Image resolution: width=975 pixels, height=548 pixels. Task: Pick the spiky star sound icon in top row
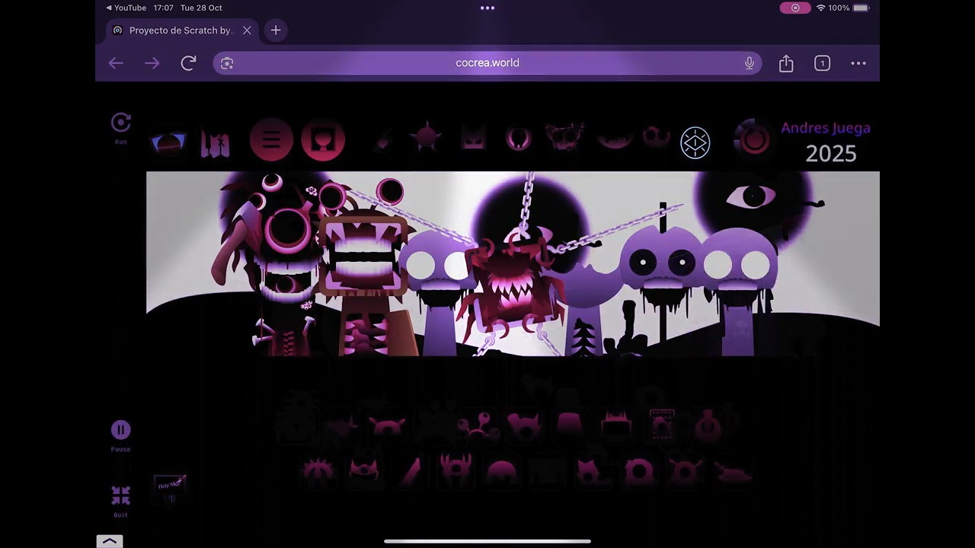point(426,138)
